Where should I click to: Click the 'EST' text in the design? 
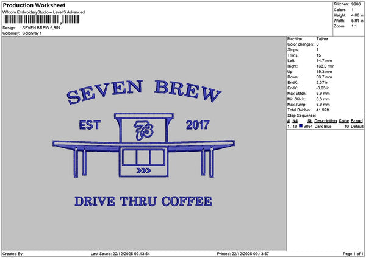pyautogui.click(x=90, y=125)
